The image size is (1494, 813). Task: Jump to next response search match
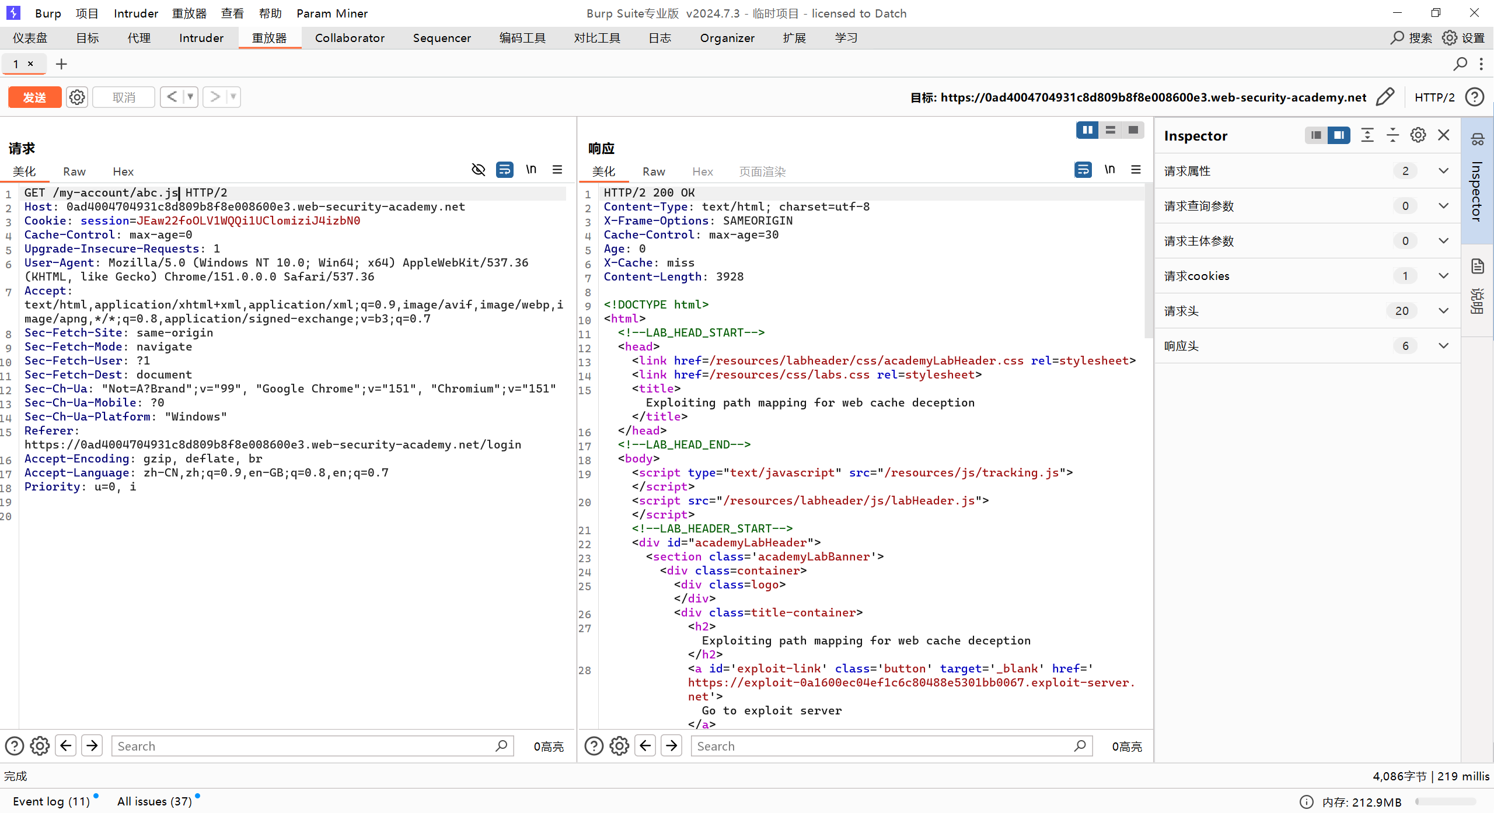pyautogui.click(x=672, y=746)
